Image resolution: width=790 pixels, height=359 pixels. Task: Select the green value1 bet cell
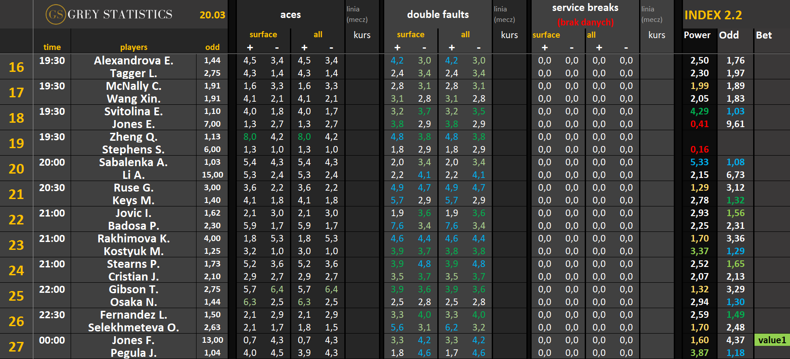click(x=772, y=340)
